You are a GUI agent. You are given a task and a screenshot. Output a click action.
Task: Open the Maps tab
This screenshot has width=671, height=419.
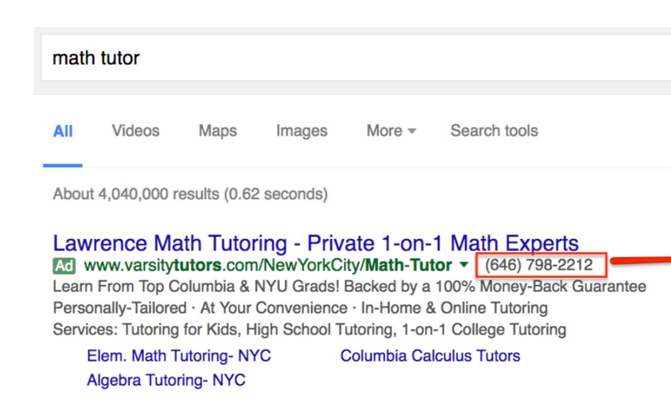click(x=217, y=131)
